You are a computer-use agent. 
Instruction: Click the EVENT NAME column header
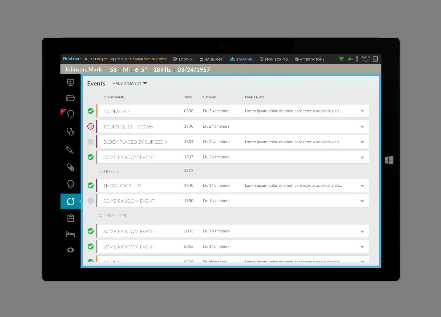(x=114, y=97)
